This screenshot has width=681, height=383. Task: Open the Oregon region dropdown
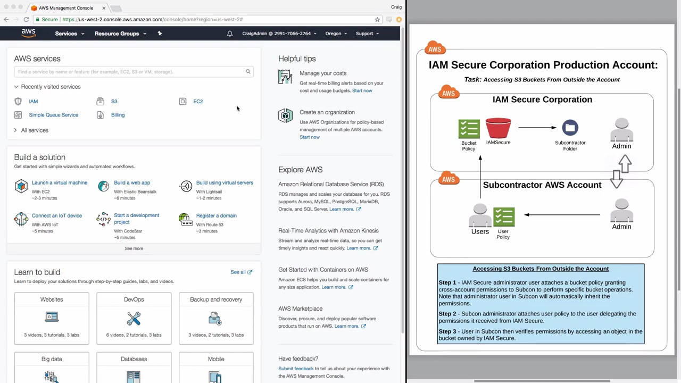pos(336,34)
